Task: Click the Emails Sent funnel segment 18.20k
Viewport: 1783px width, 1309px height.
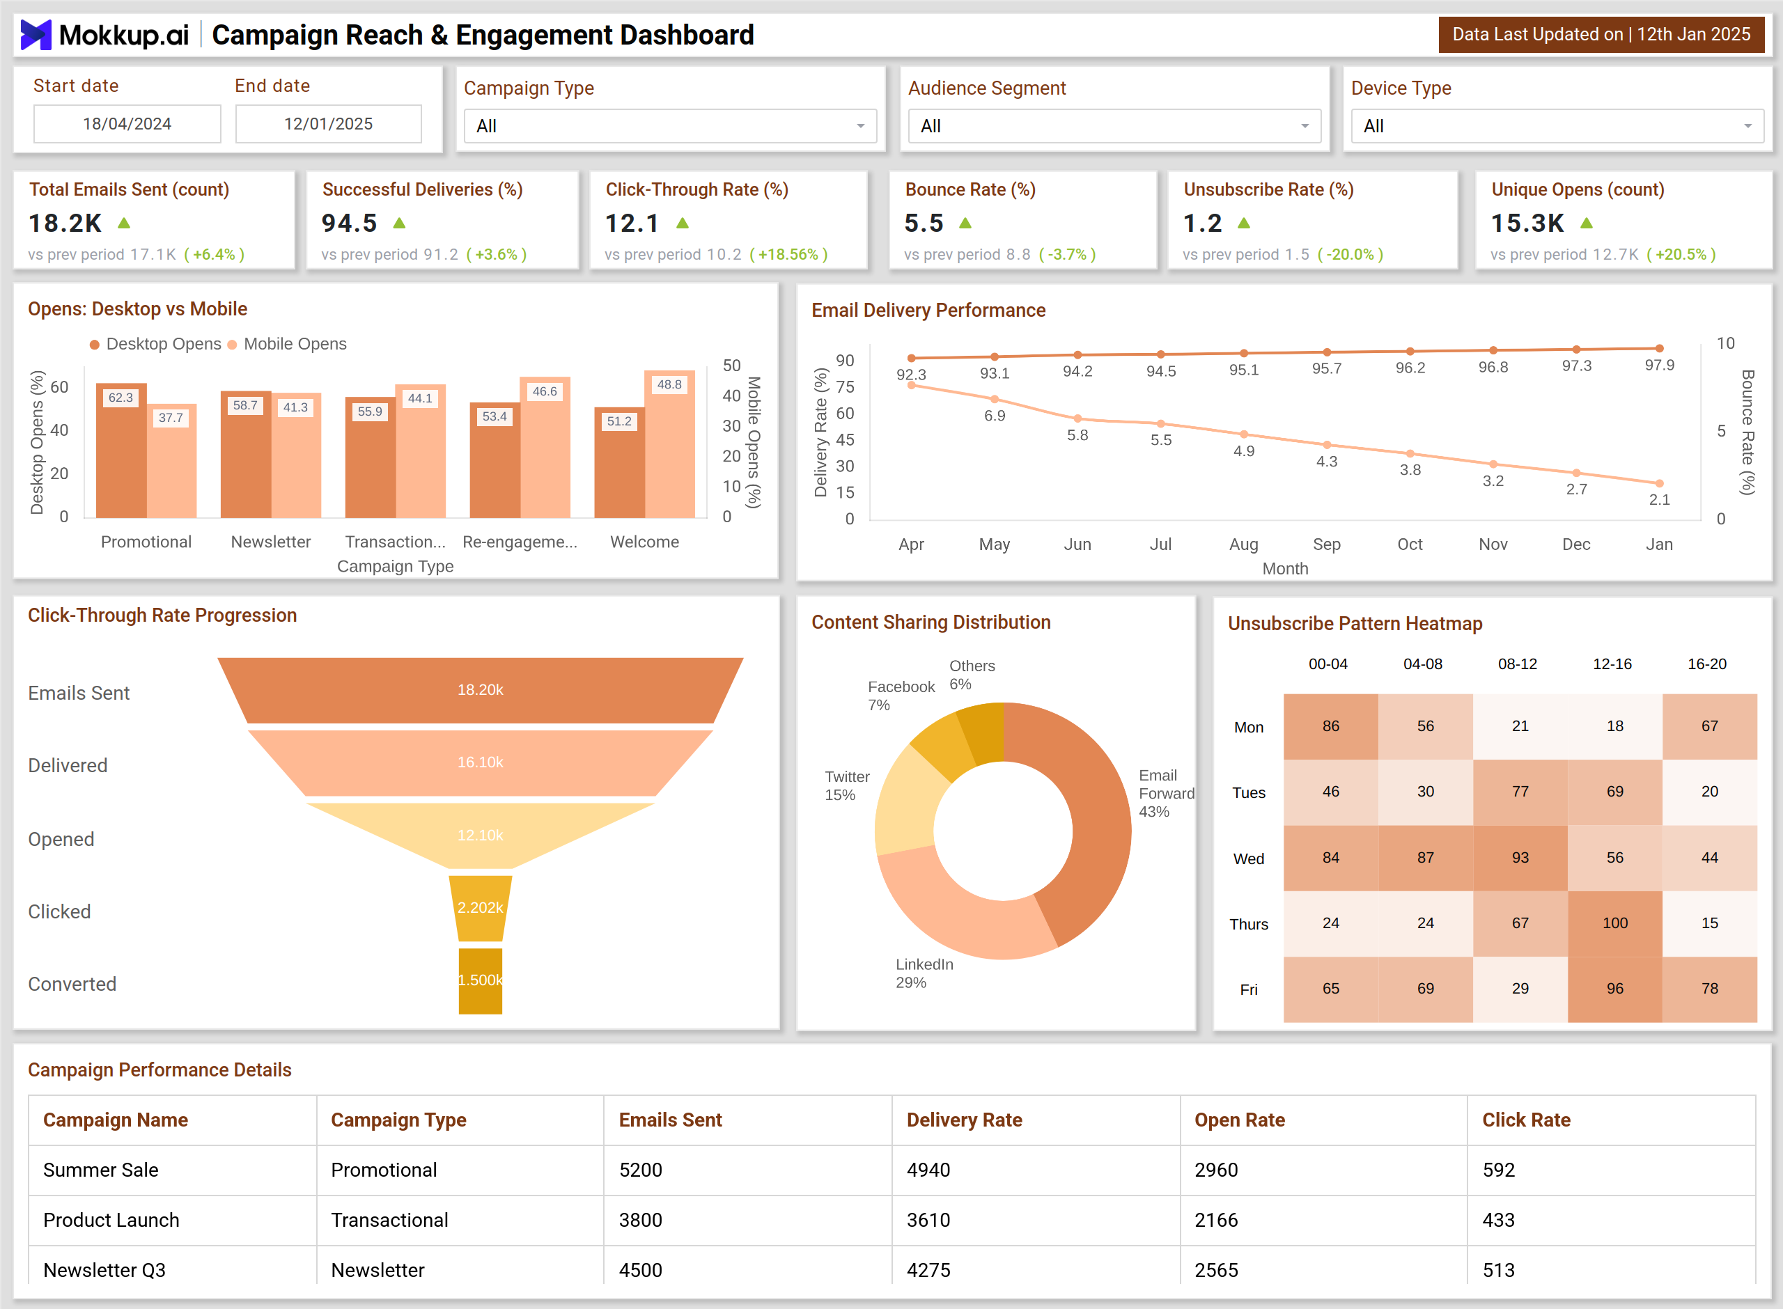Action: (480, 690)
